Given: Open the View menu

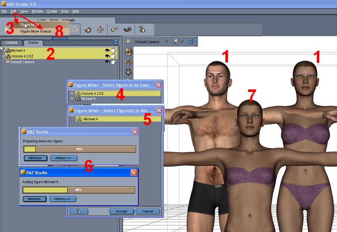Looking at the screenshot, I should (x=24, y=11).
